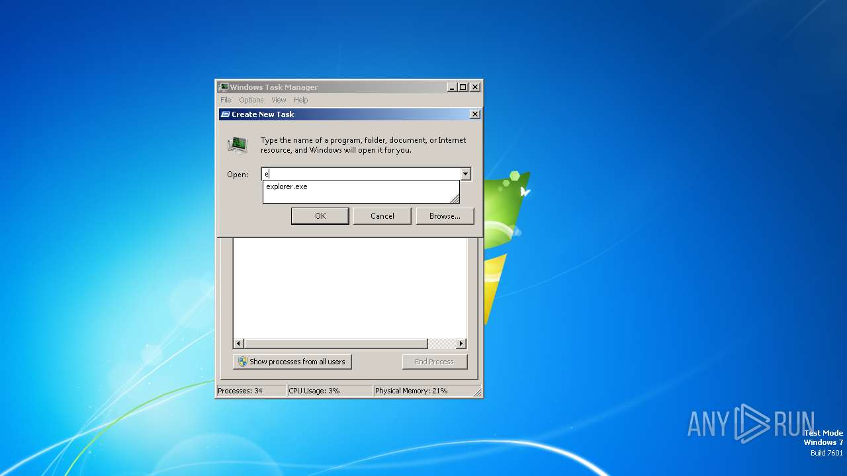This screenshot has width=847, height=476.
Task: Click the Run computer icon in the dialog
Action: click(238, 145)
